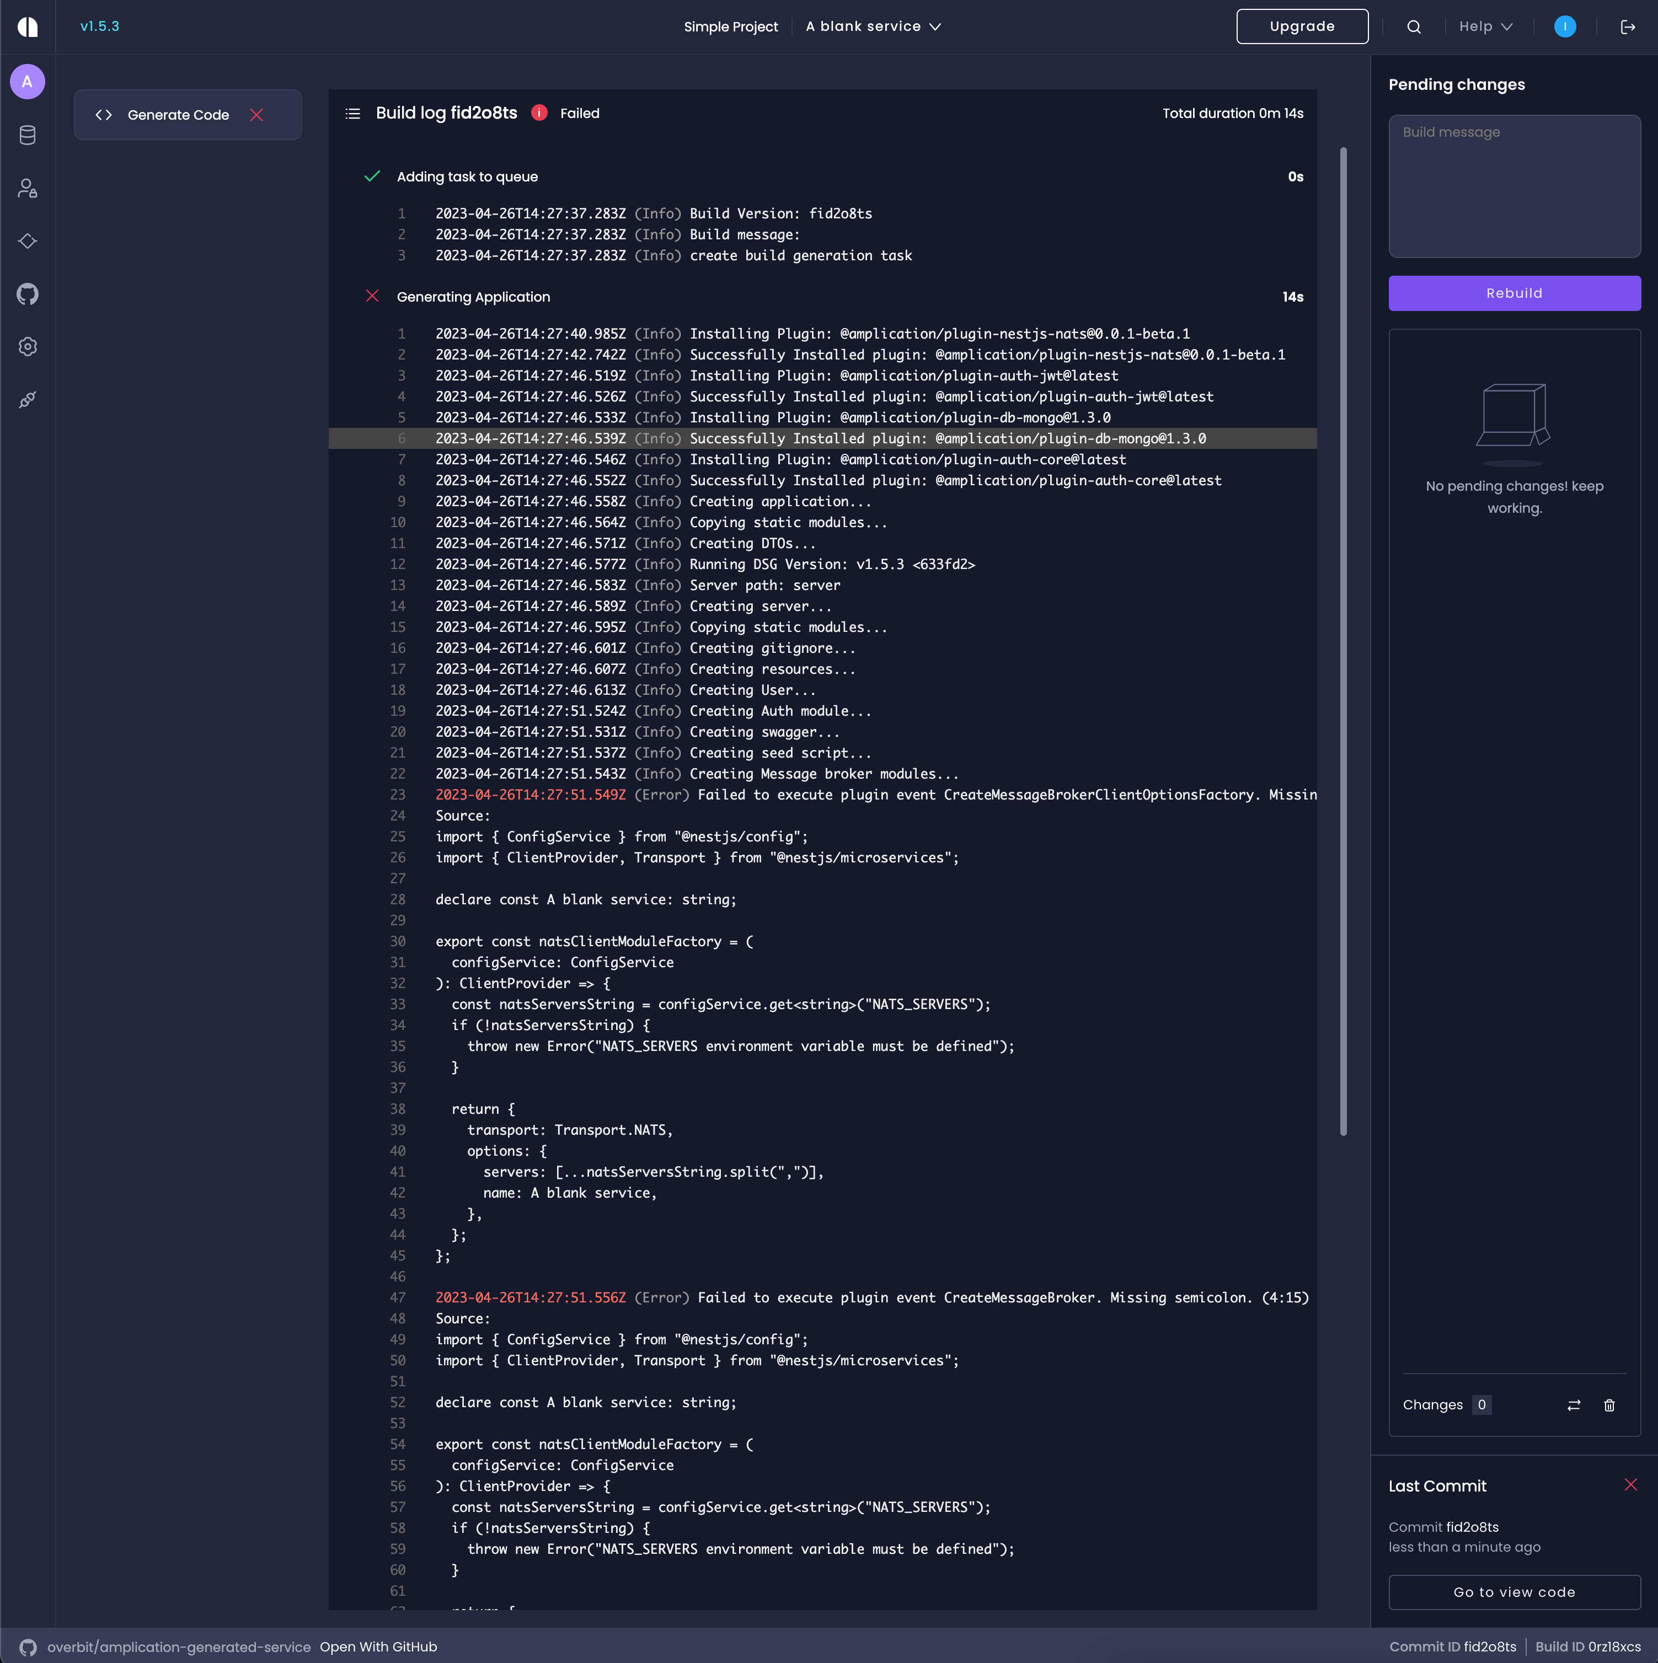This screenshot has height=1663, width=1658.
Task: Select the workspace avatar 'A' in sidebar
Action: 26,82
